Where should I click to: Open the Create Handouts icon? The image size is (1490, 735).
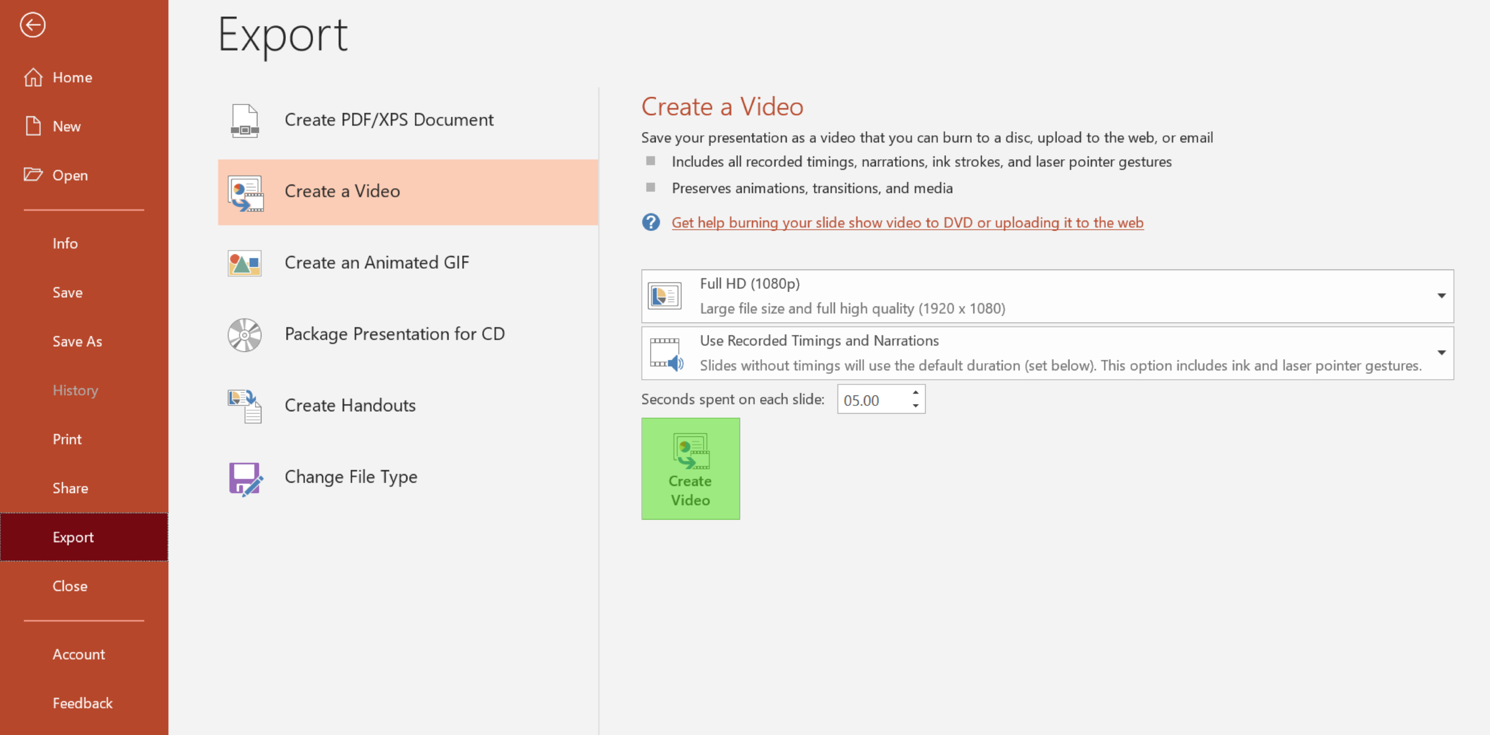[245, 406]
